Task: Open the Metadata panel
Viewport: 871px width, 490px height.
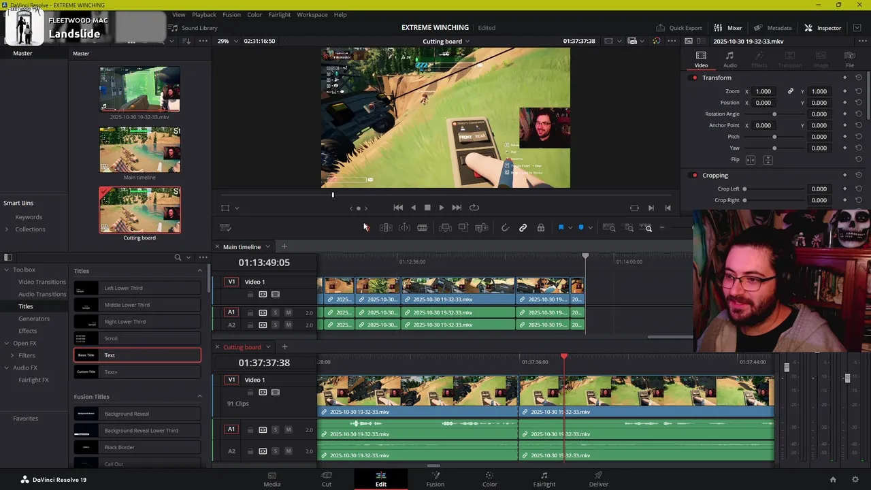Action: [773, 28]
